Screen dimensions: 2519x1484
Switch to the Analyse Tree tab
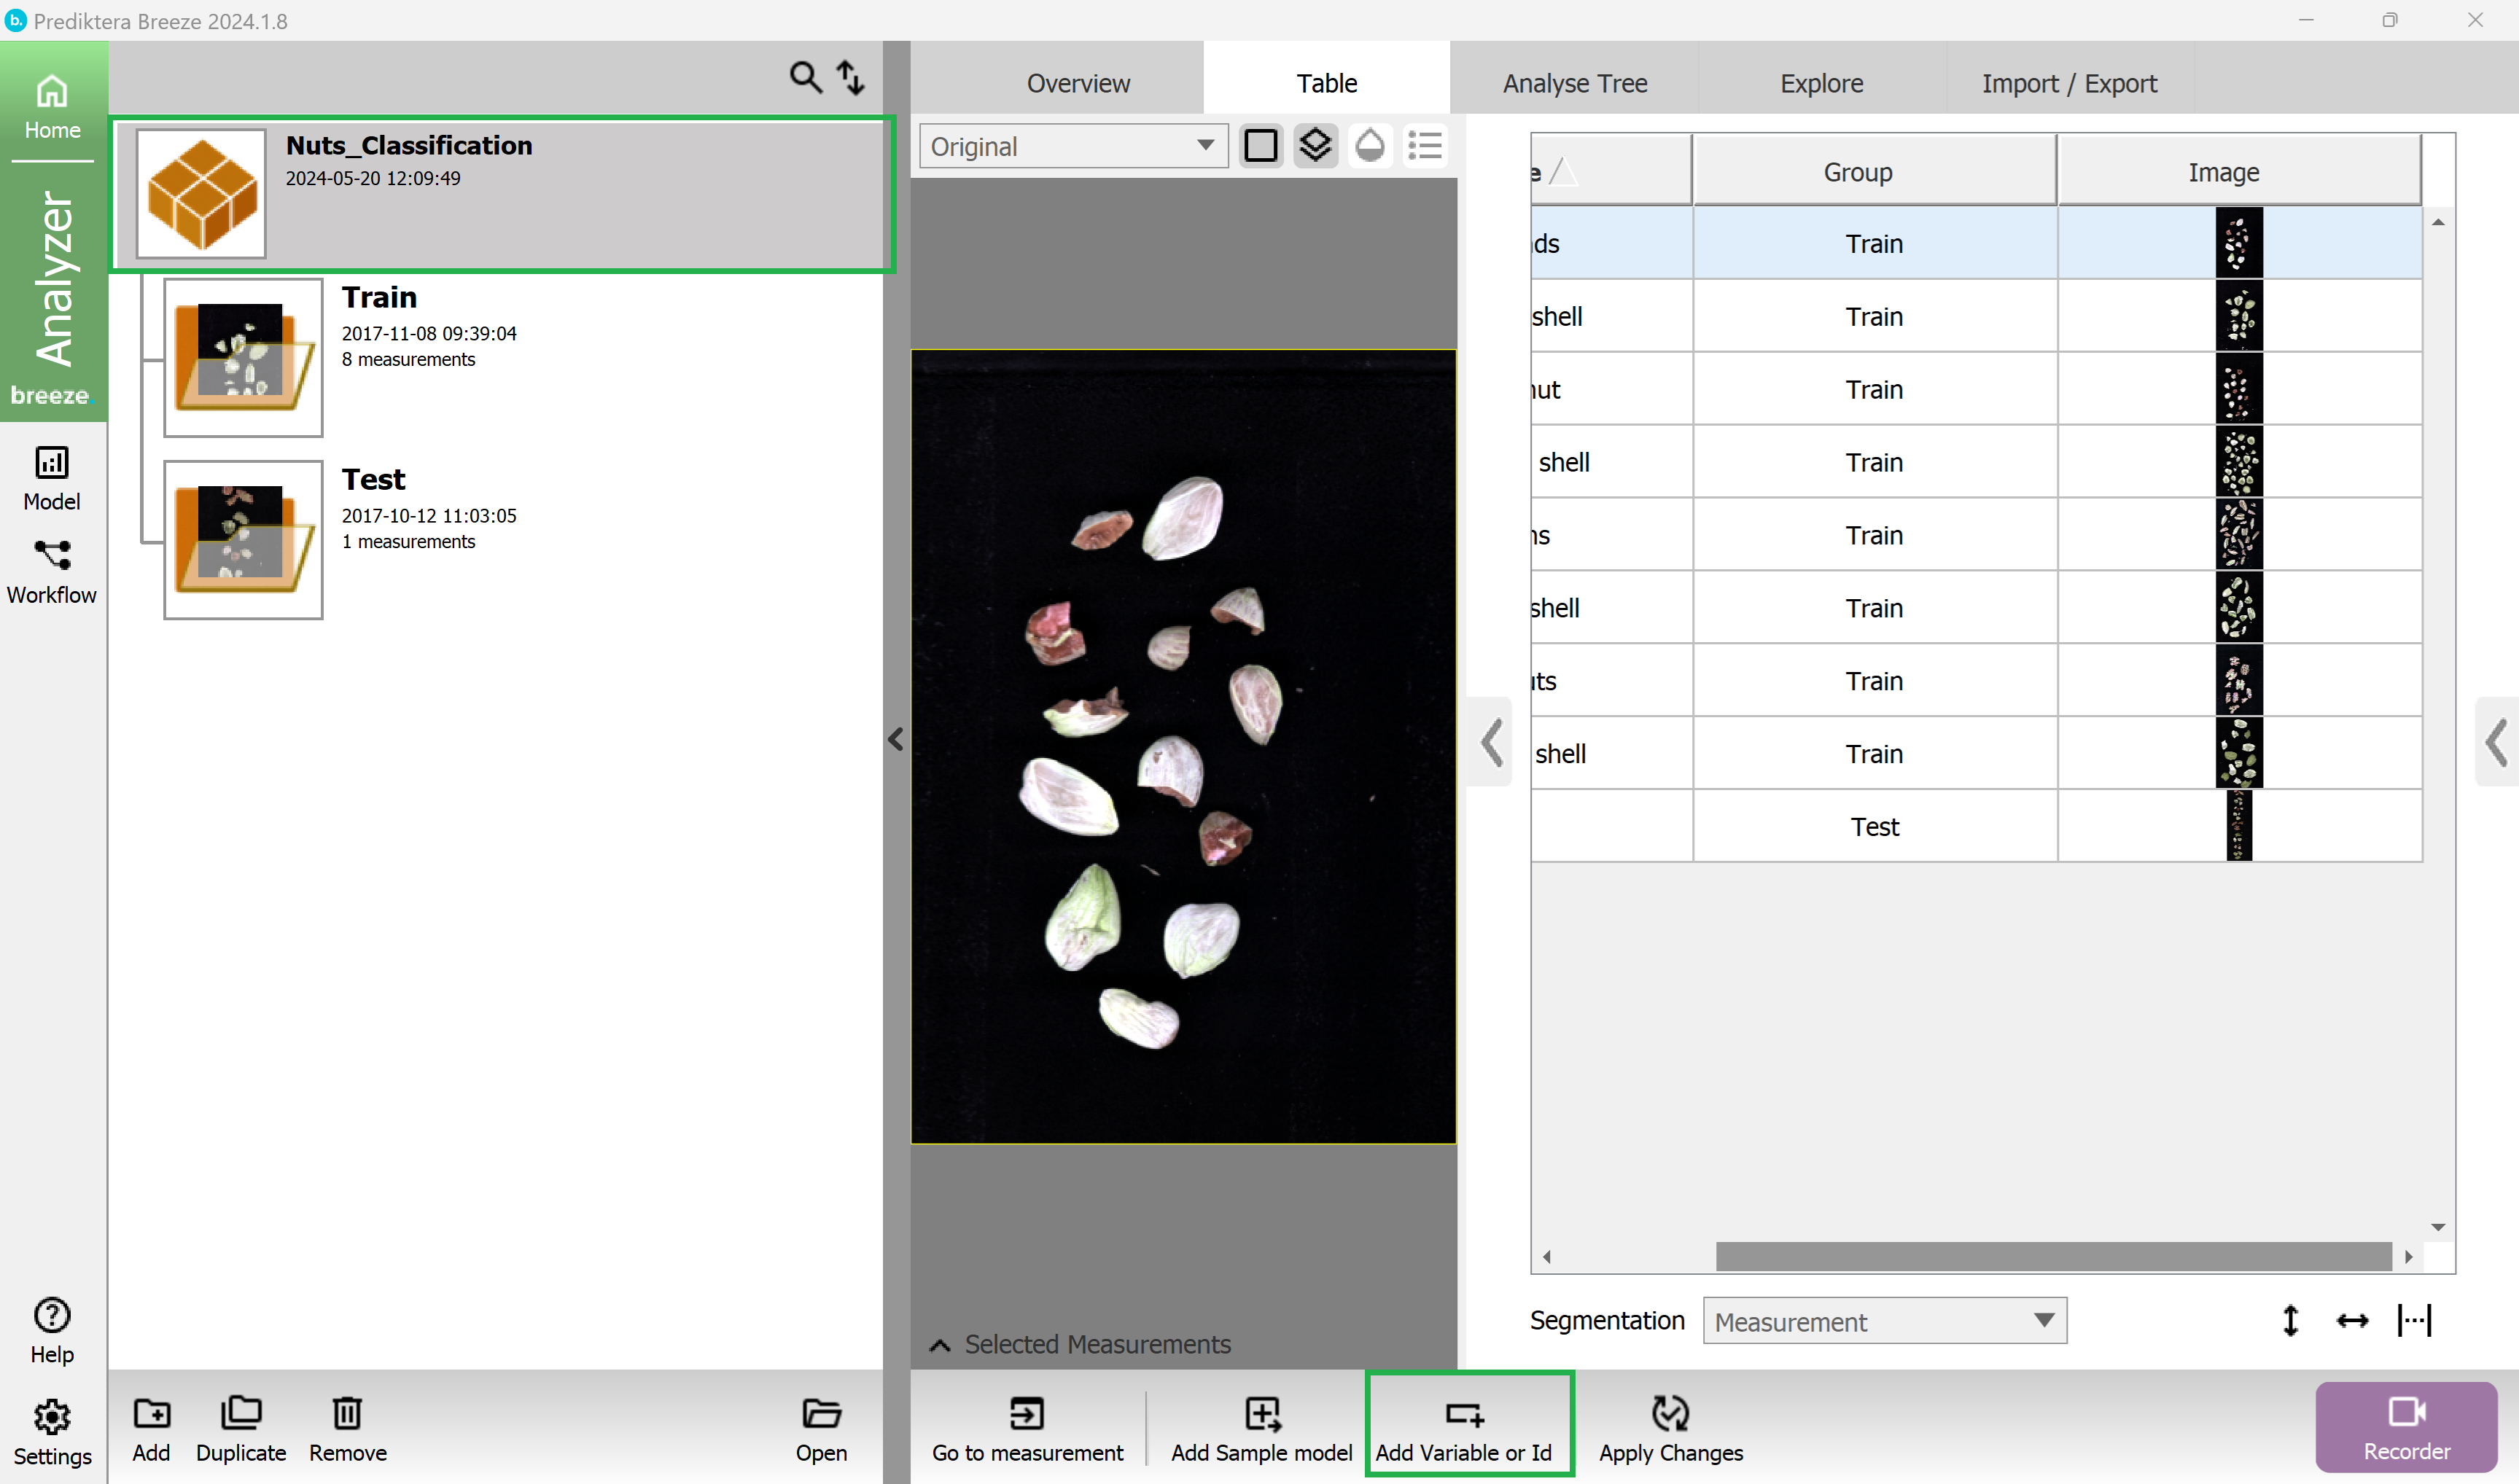[1574, 83]
